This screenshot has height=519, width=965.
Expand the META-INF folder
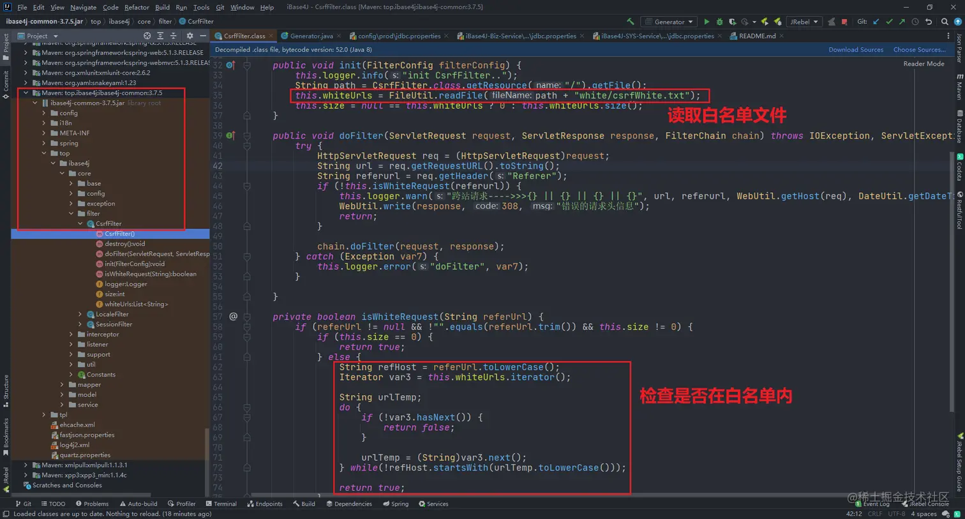click(44, 133)
